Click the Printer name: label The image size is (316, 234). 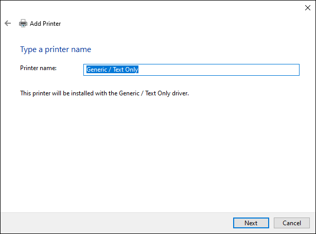click(38, 68)
